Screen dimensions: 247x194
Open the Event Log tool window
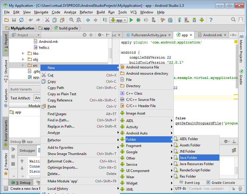[190, 183]
